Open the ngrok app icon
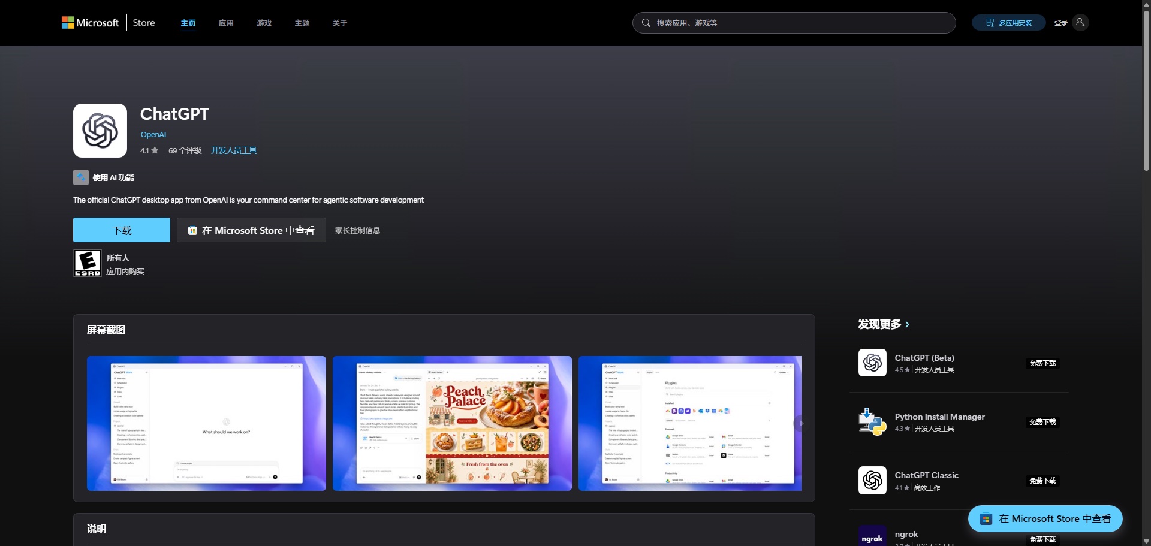 [x=872, y=536]
